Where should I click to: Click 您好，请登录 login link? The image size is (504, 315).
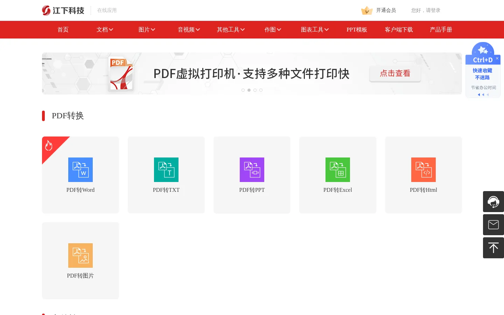[426, 10]
